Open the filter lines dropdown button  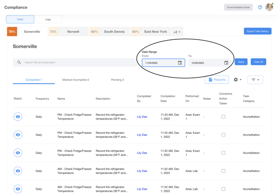click(255, 80)
